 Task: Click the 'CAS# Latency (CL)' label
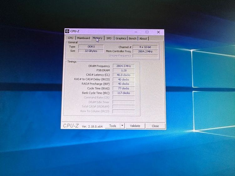pos(98,75)
